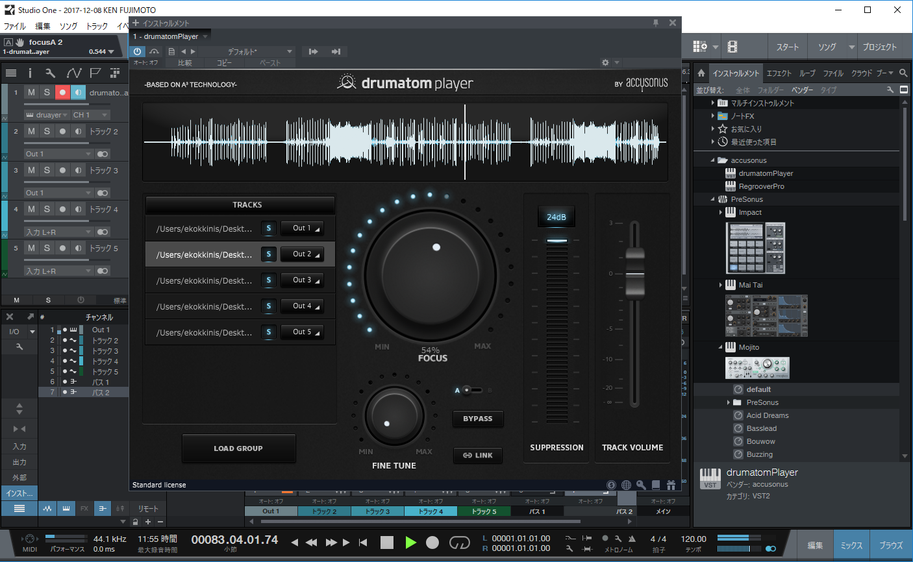Image resolution: width=913 pixels, height=562 pixels.
Task: Switch to the ループ browser tab
Action: point(807,73)
